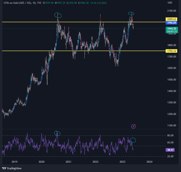Image resolution: width=181 pixels, height=172 pixels.
Task: Click the 80.00 RSI axis label
Action: coord(170,136)
